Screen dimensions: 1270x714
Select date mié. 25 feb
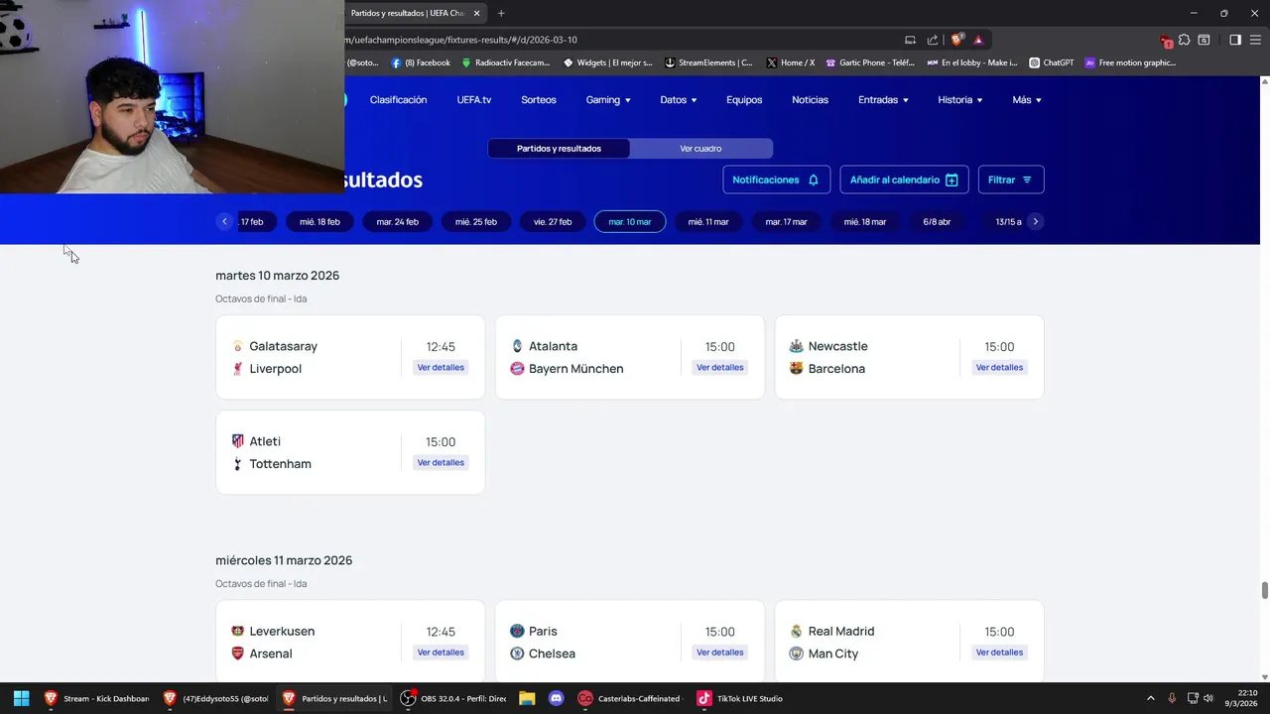pyautogui.click(x=475, y=222)
